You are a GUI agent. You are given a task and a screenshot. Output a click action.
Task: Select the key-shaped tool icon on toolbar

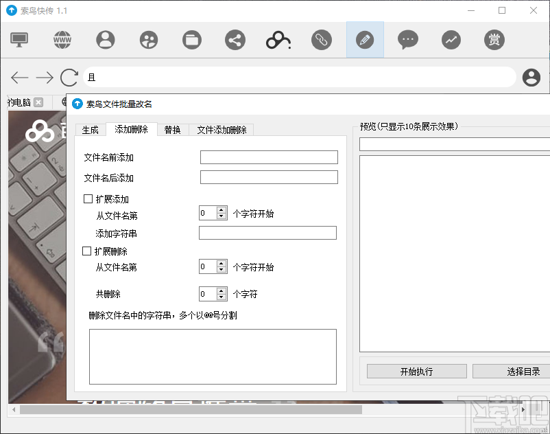278,39
